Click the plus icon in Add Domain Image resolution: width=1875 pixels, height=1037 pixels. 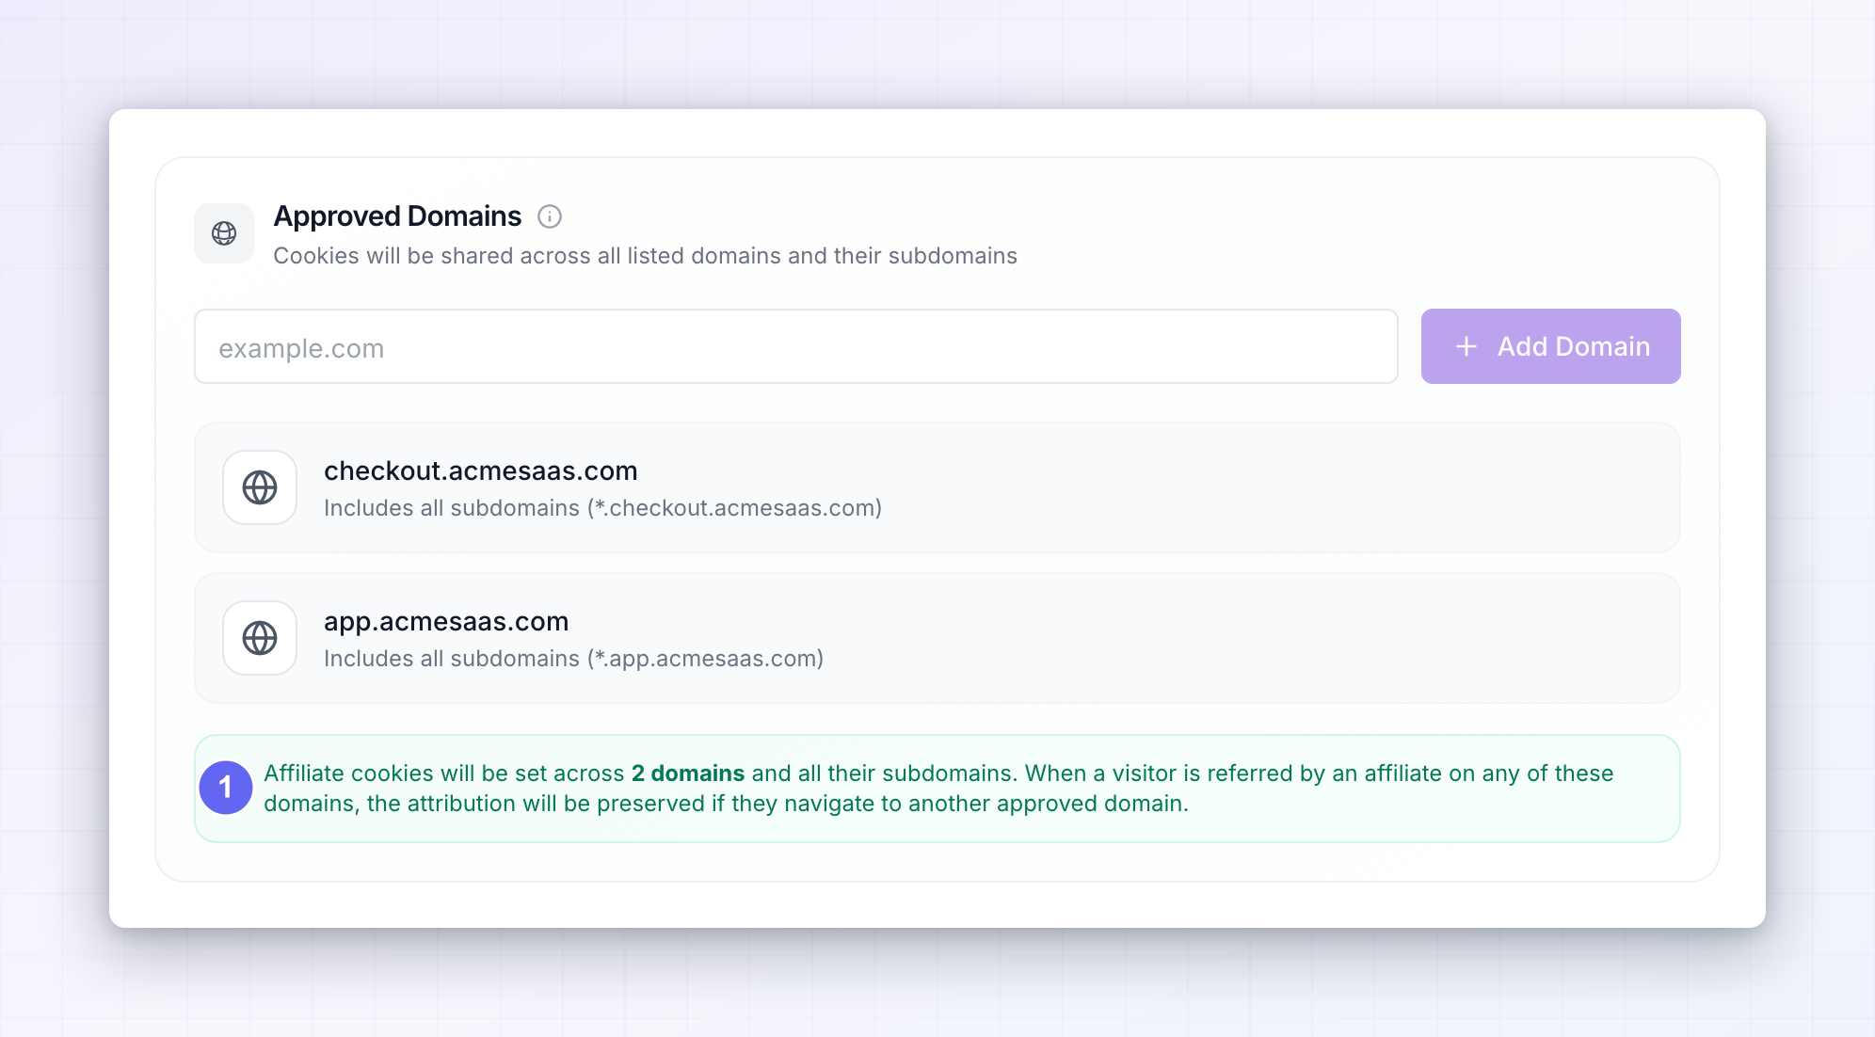point(1466,346)
